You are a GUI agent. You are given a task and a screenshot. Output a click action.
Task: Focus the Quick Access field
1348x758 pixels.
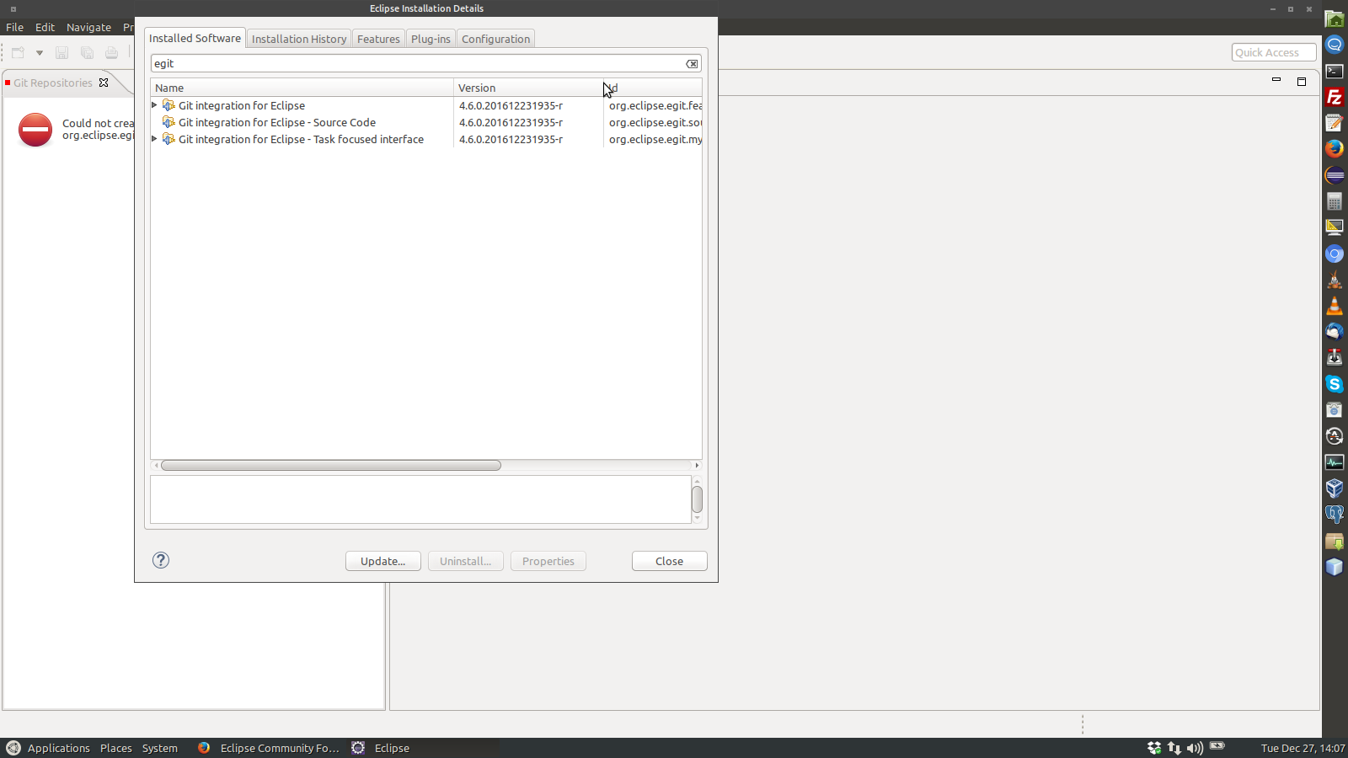pyautogui.click(x=1274, y=52)
